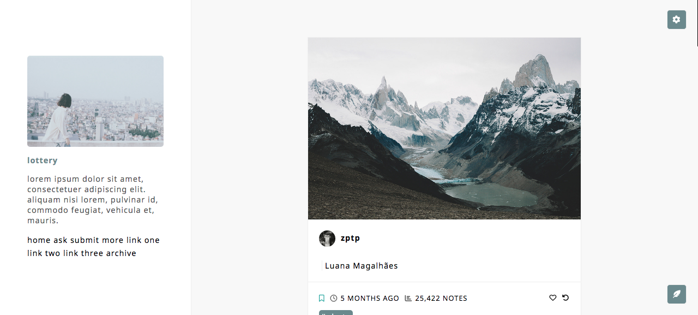Open the ask page link
Image resolution: width=698 pixels, height=315 pixels.
coord(61,240)
